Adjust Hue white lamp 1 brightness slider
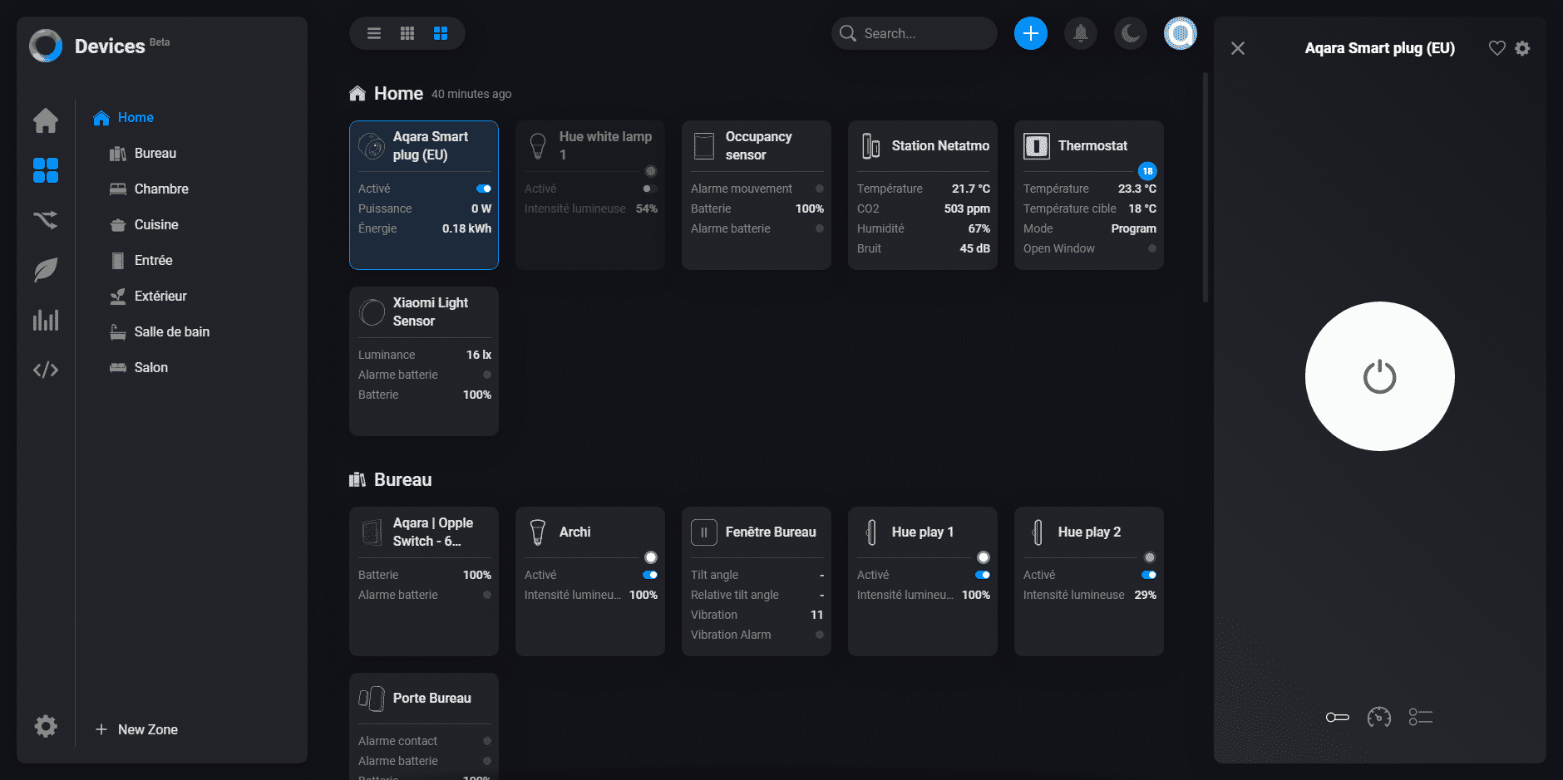This screenshot has height=780, width=1563. point(651,171)
